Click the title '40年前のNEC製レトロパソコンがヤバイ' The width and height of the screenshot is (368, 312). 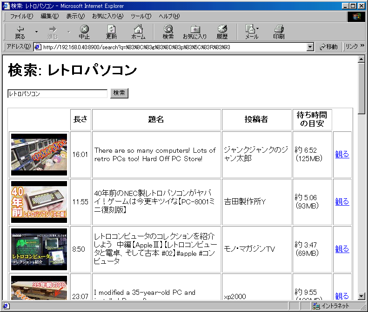click(x=154, y=201)
